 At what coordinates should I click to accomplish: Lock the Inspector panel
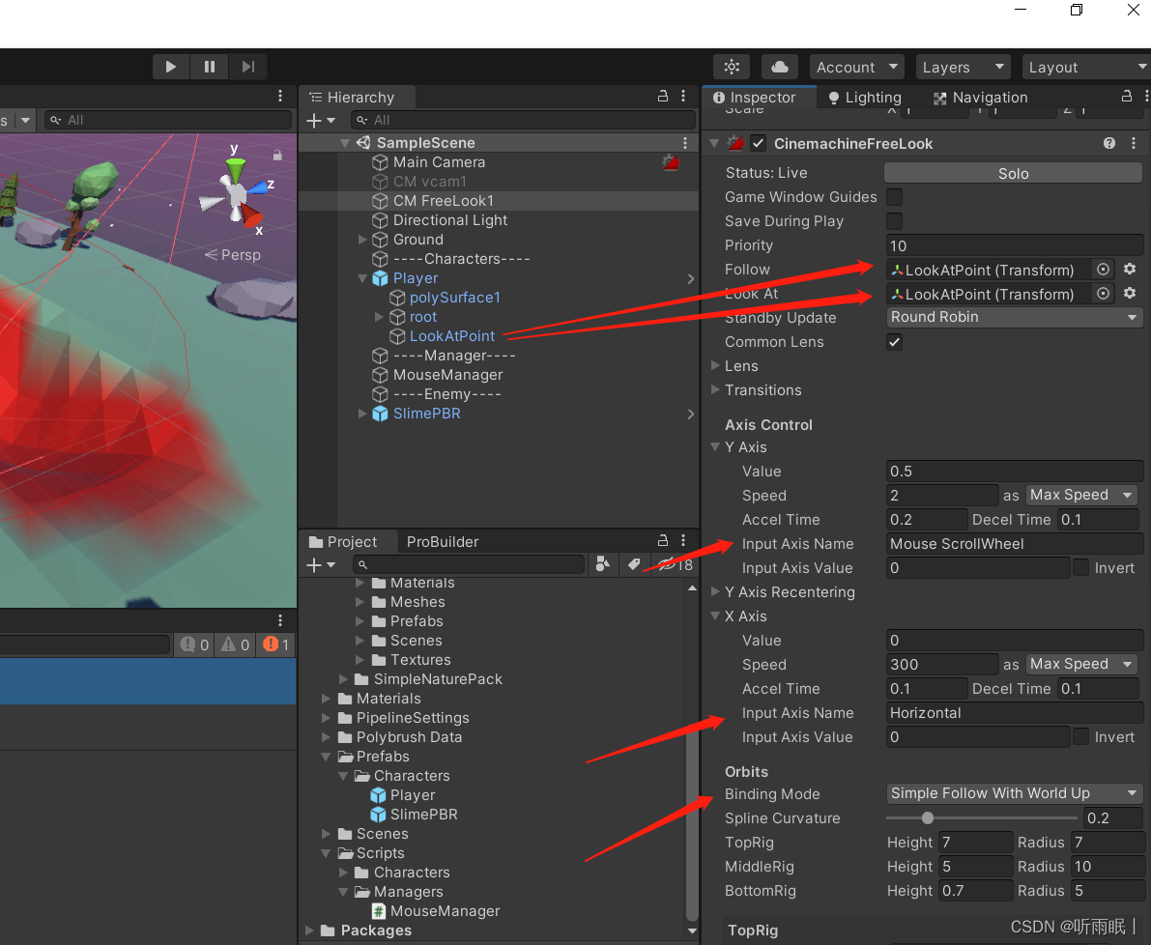[x=1127, y=96]
